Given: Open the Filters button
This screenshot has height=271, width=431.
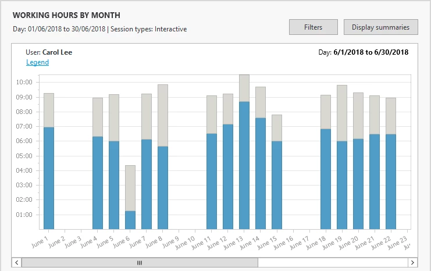Looking at the screenshot, I should point(314,27).
